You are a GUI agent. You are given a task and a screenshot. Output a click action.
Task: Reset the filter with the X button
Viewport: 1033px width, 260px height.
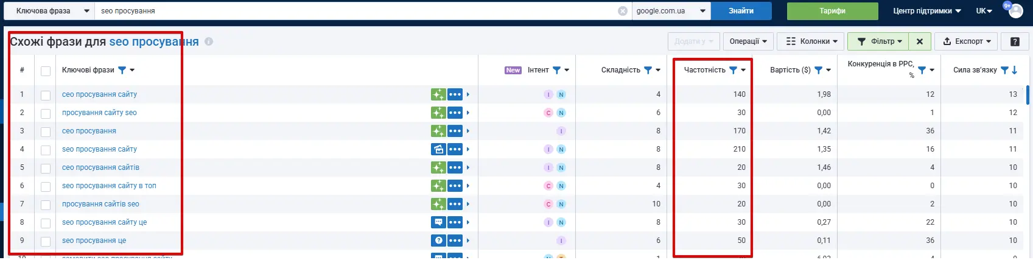click(x=920, y=41)
